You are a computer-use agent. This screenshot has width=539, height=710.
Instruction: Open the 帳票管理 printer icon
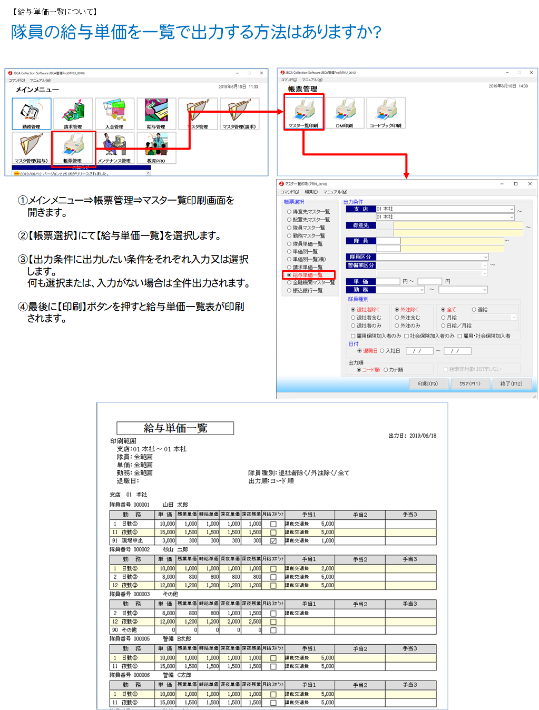coord(73,147)
